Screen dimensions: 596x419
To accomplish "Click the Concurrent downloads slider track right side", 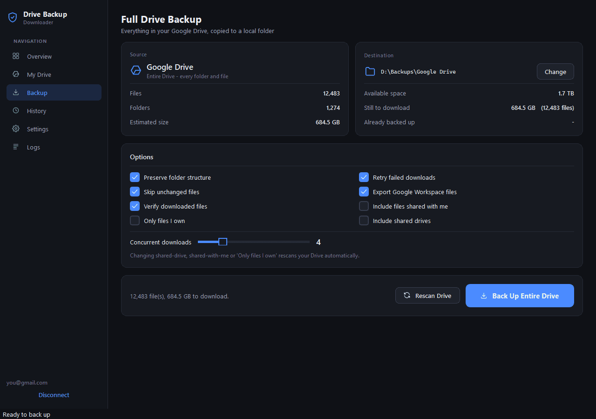I will click(x=269, y=242).
